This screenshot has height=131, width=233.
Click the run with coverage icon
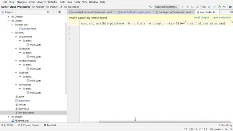[193, 7]
